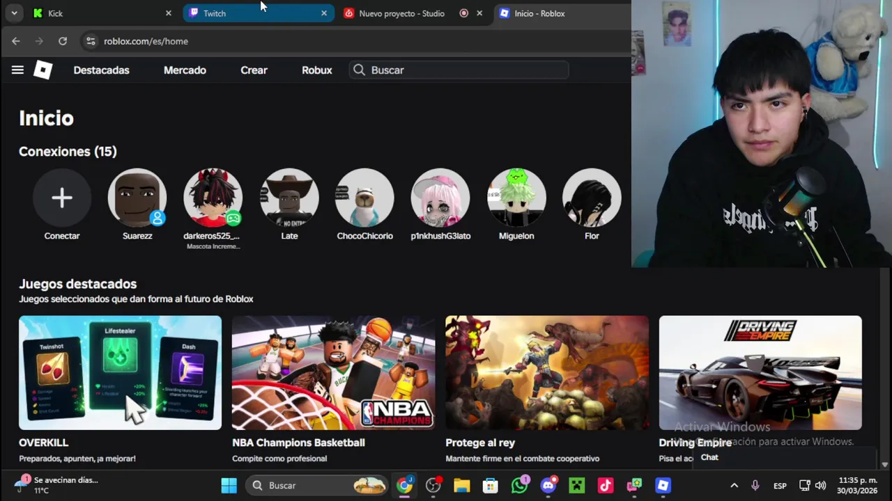Open the browser tab search dropdown
This screenshot has height=501, width=892.
click(14, 13)
